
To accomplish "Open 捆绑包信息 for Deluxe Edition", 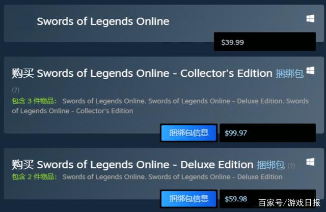I will click(x=188, y=198).
